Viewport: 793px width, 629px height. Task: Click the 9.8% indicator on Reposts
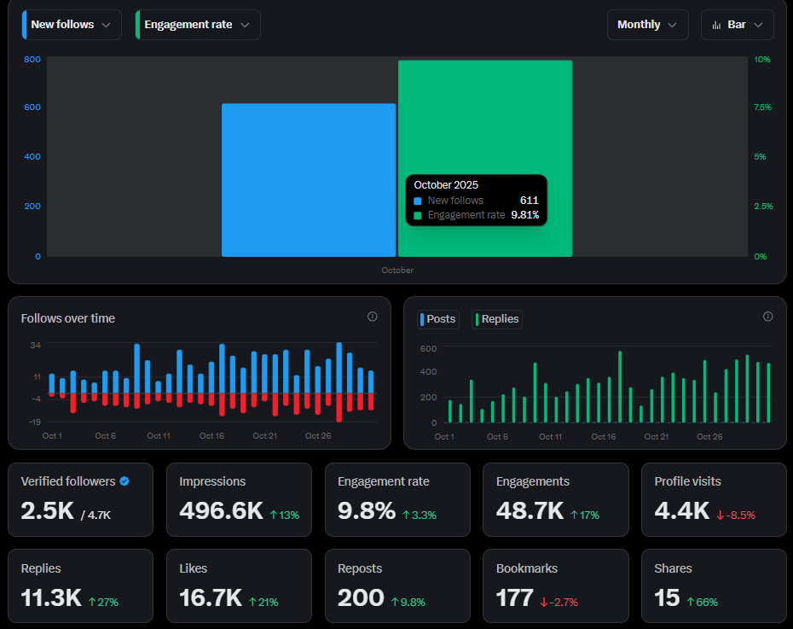click(408, 603)
